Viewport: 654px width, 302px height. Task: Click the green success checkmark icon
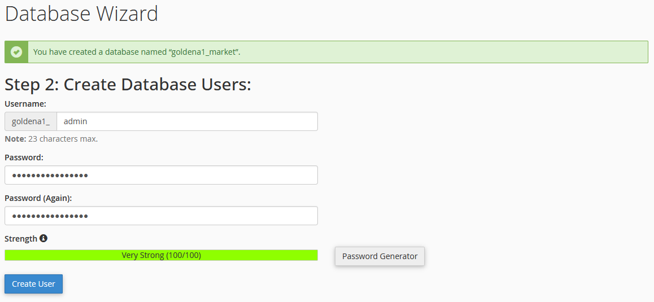(16, 52)
